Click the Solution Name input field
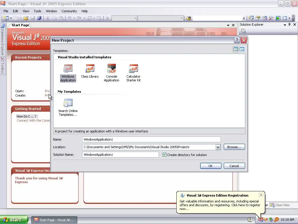Image resolution: width=298 pixels, height=224 pixels. (x=120, y=155)
